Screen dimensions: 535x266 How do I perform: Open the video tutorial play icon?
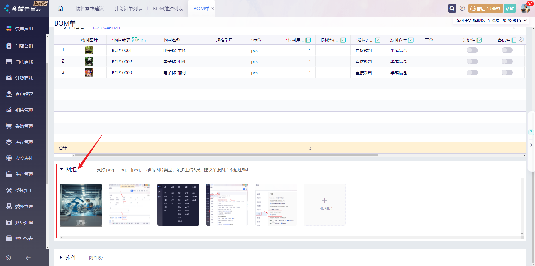462,8
